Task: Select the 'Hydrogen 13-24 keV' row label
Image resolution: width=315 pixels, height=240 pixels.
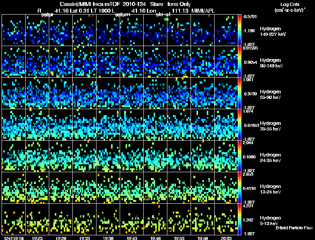Action: [271, 189]
